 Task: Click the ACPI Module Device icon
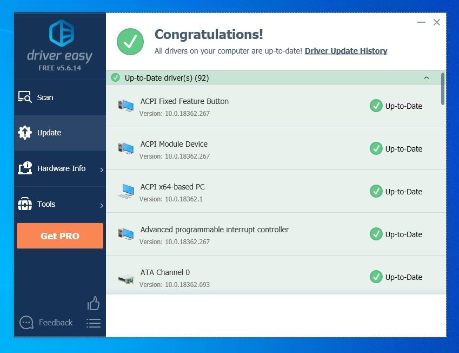tap(126, 148)
